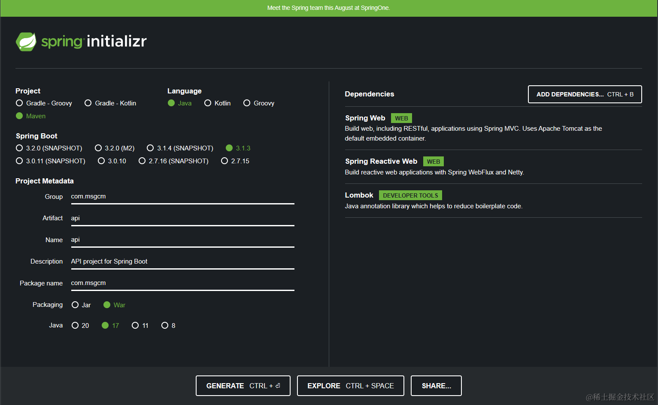
Task: Click the Lombok dependency entry
Action: 493,201
